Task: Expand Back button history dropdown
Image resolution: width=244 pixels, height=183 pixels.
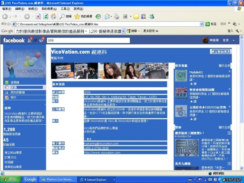Action: (x=20, y=16)
